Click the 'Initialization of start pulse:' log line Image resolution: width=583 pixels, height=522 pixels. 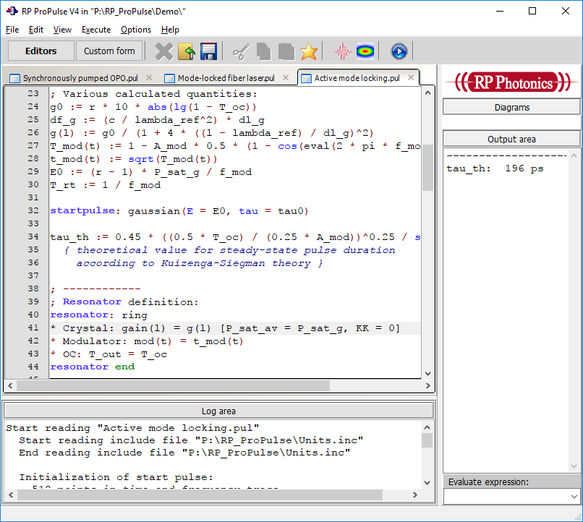click(x=116, y=477)
